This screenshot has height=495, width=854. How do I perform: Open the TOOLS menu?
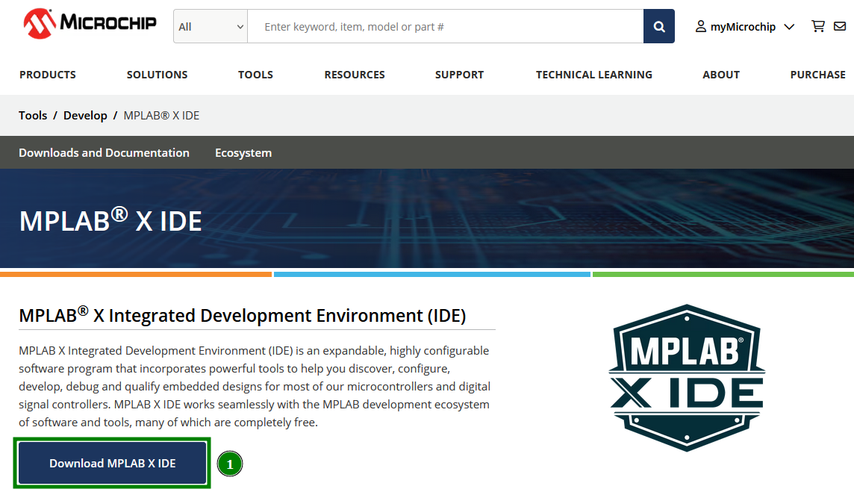point(255,75)
